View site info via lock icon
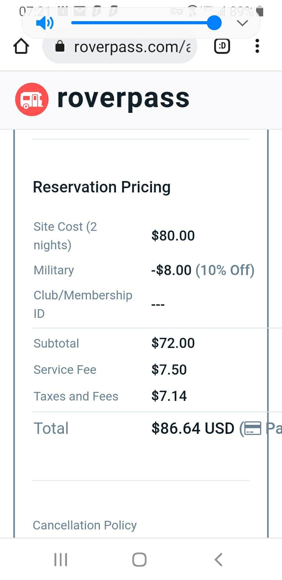 (x=60, y=47)
